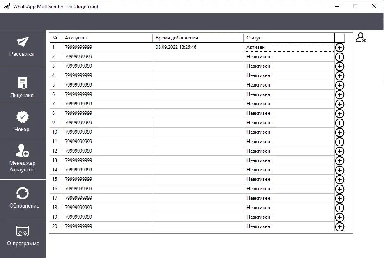Select account number in row 10
The height and width of the screenshot is (258, 384).
coord(108,132)
